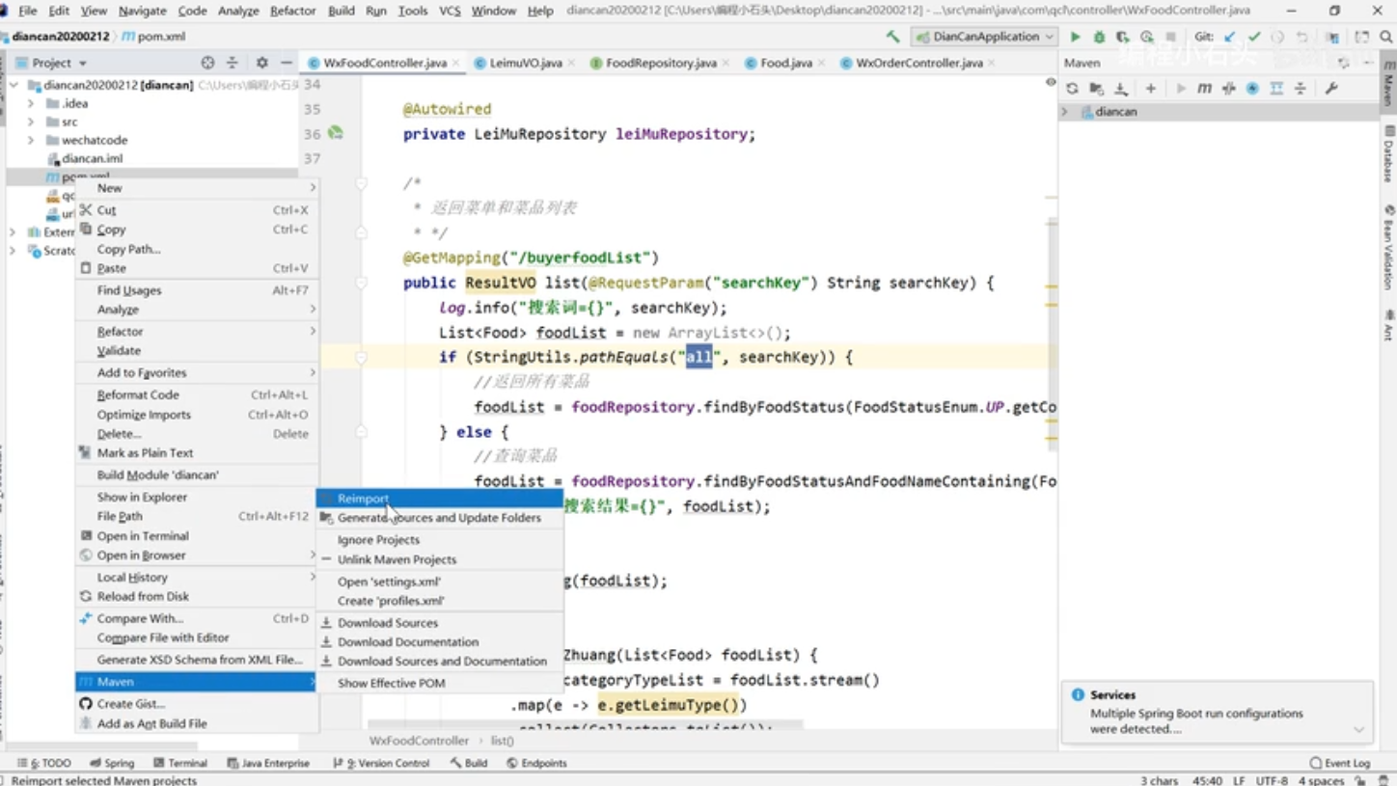Open the DianCanApplication run configuration dropdown
The image size is (1397, 786).
coord(985,37)
